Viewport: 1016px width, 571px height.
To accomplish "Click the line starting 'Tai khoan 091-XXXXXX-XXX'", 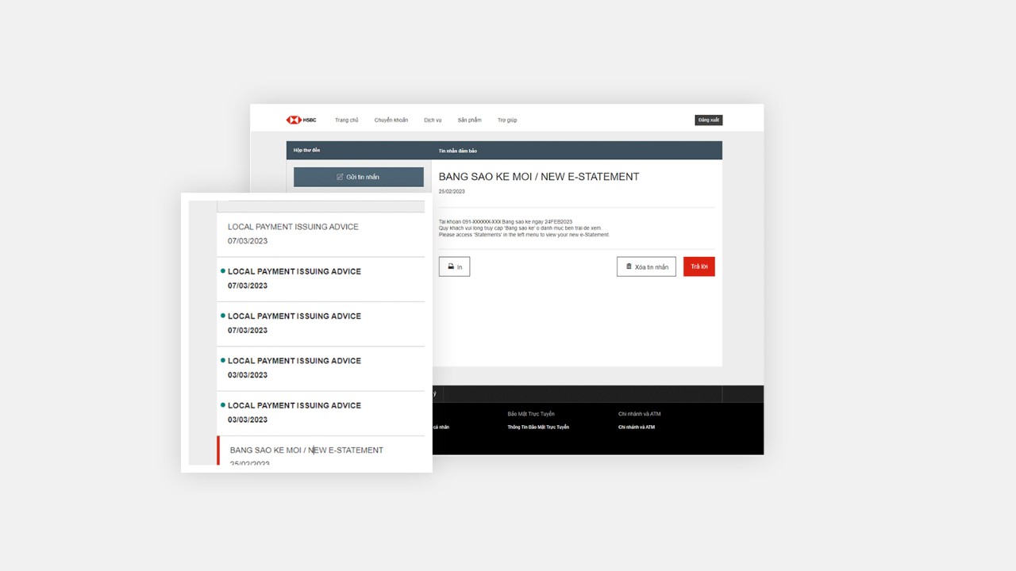I will coord(506,222).
